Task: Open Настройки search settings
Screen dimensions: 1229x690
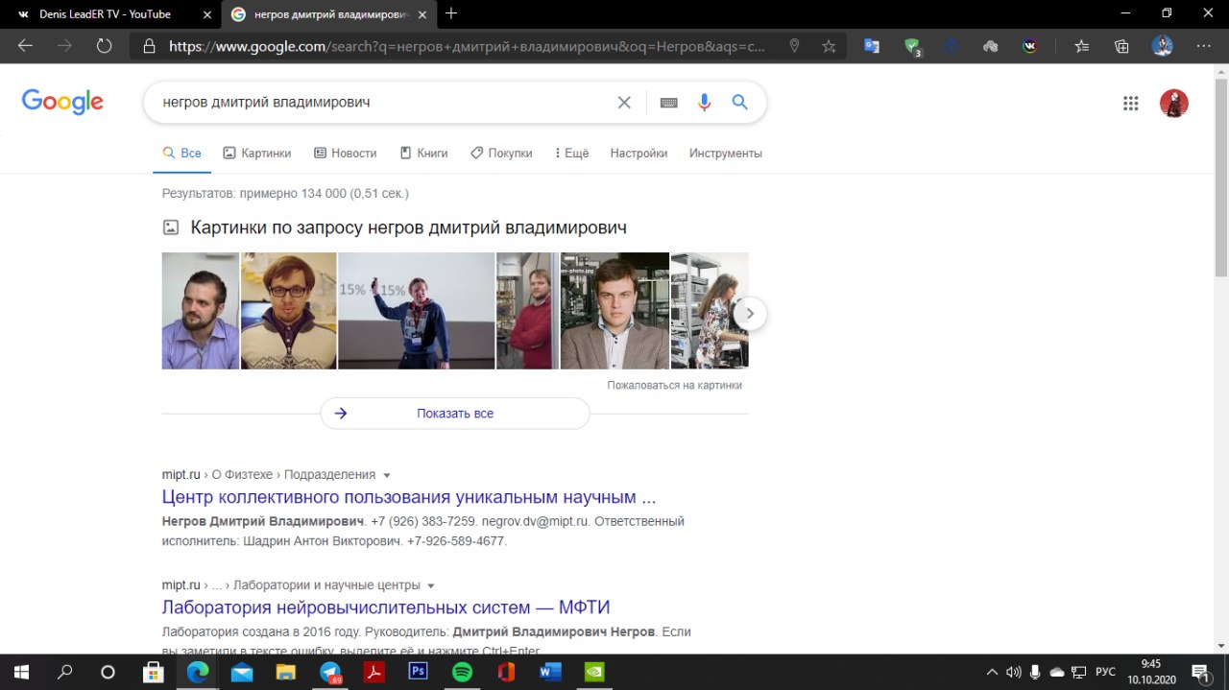Action: 639,153
